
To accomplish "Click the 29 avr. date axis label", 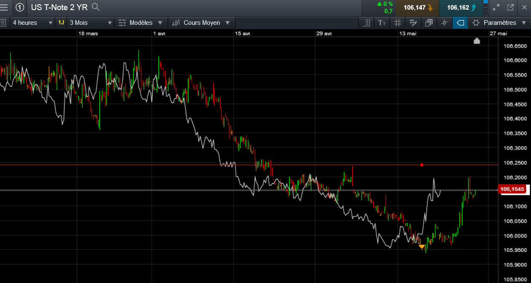I will (324, 33).
